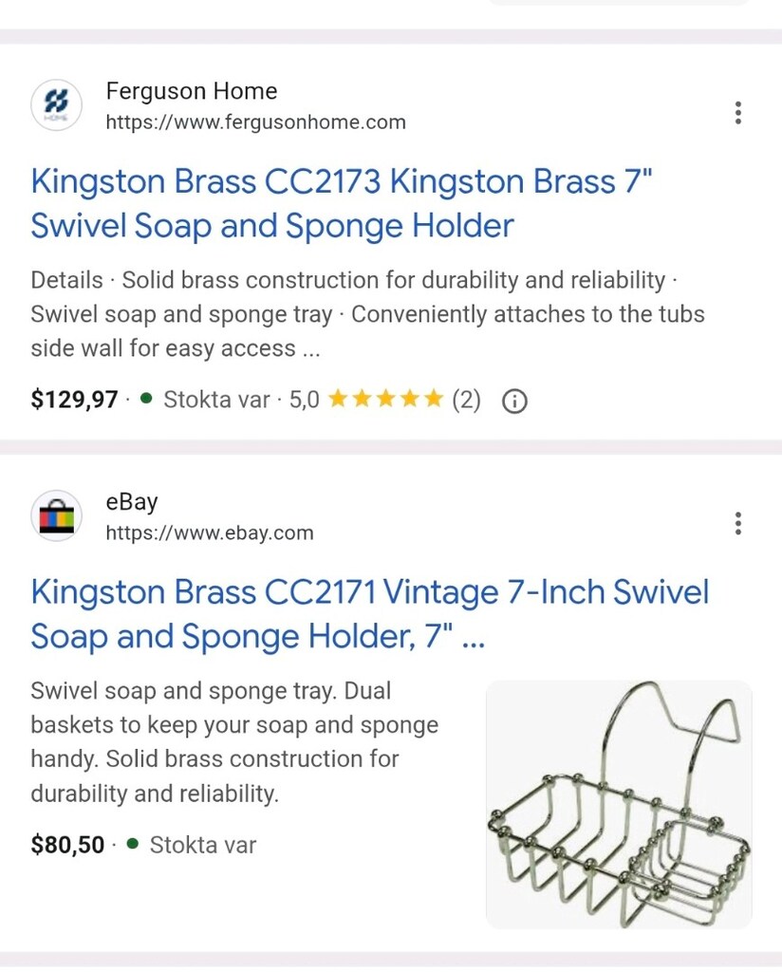Click the Ferguson Home site favicon

[56, 104]
